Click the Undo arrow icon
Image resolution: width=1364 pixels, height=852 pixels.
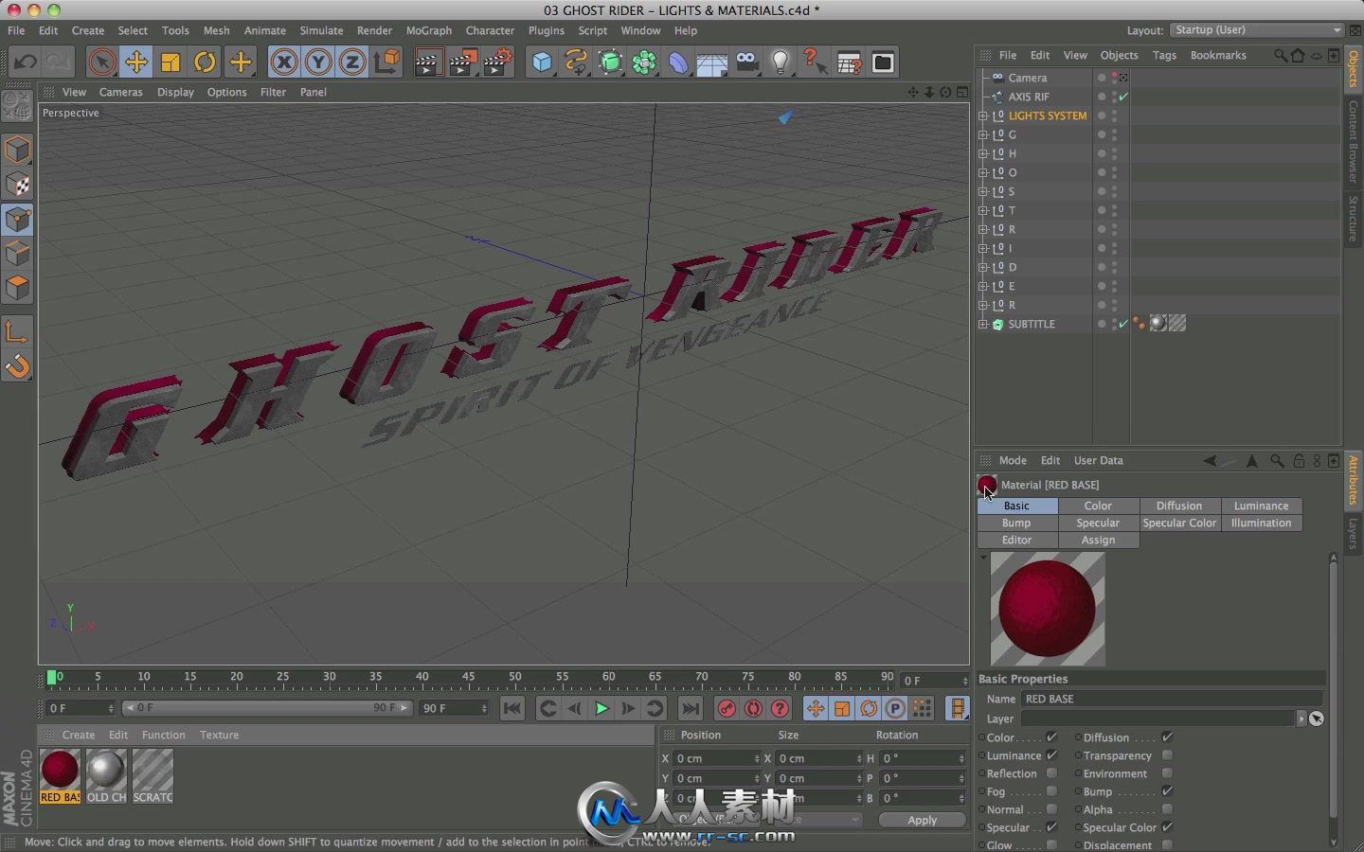25,62
